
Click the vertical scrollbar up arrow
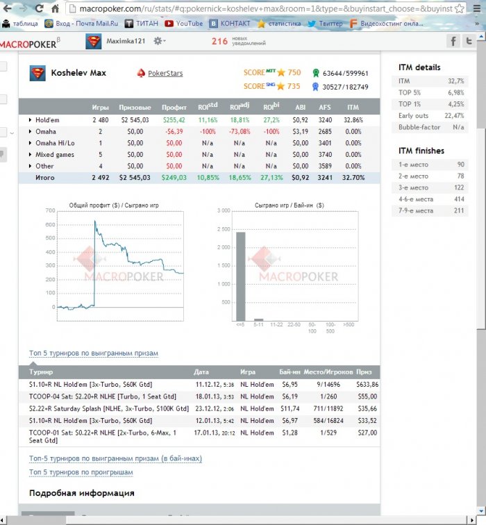(x=482, y=36)
